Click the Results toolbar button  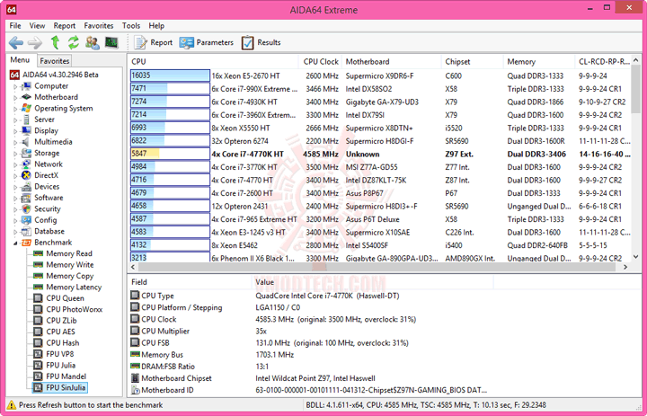click(261, 42)
